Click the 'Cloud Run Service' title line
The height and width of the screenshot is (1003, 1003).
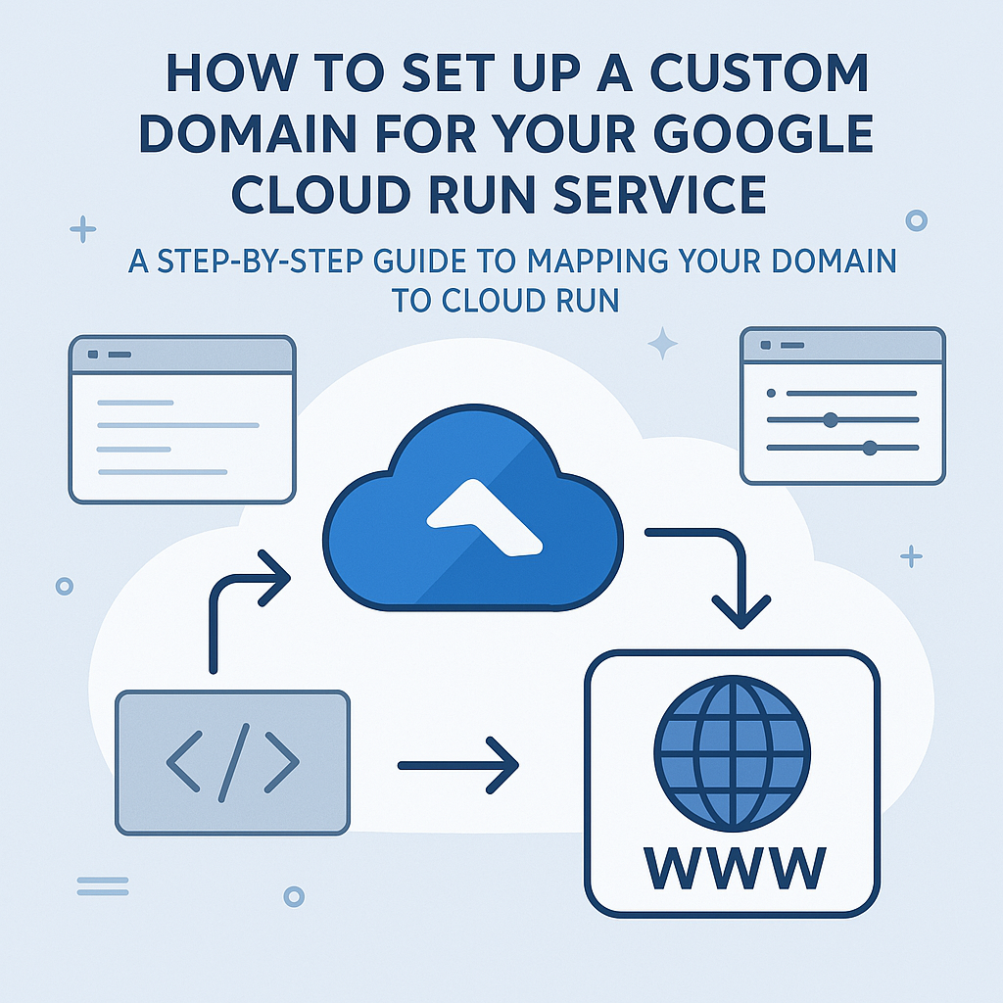click(x=499, y=193)
